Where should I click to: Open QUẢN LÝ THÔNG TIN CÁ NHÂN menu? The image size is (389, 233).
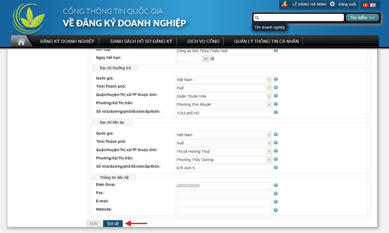point(266,41)
